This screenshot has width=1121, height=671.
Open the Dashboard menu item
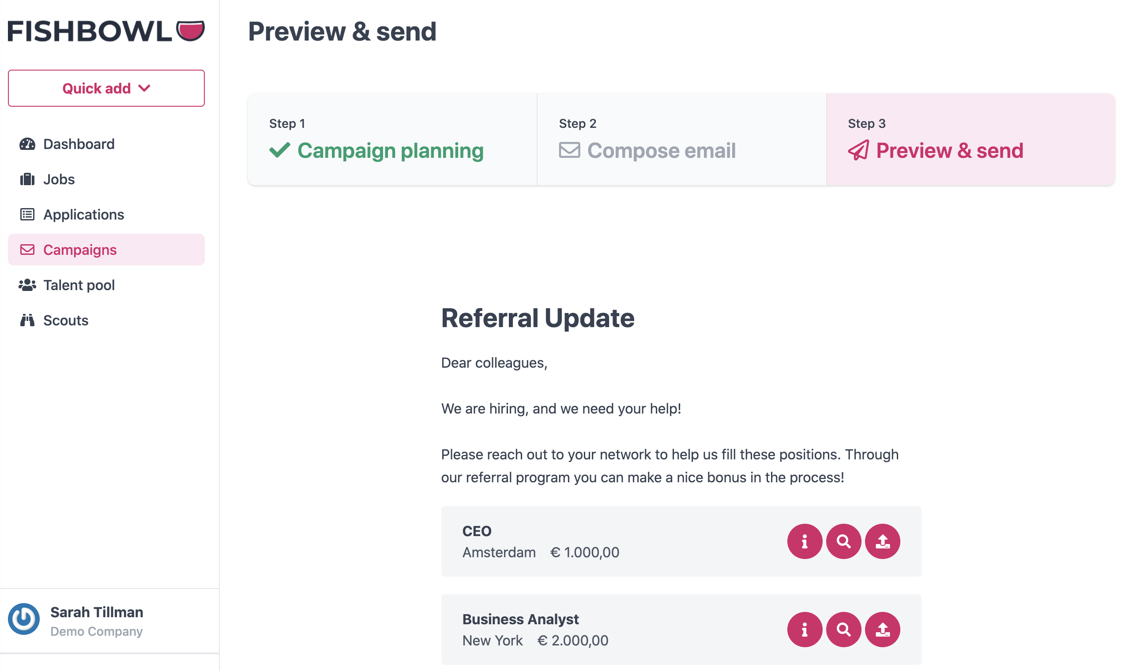79,144
